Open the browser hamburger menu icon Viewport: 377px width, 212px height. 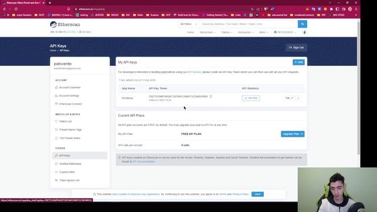[356, 9]
